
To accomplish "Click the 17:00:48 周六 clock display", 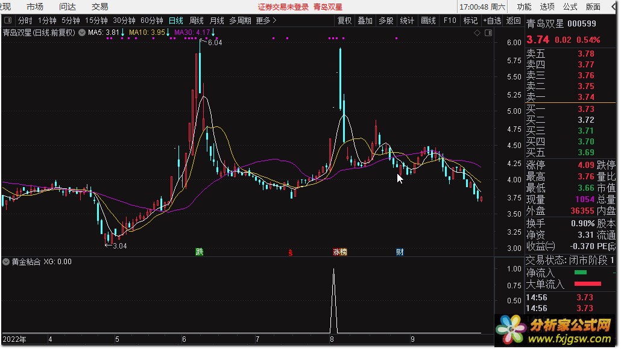I will click(482, 7).
